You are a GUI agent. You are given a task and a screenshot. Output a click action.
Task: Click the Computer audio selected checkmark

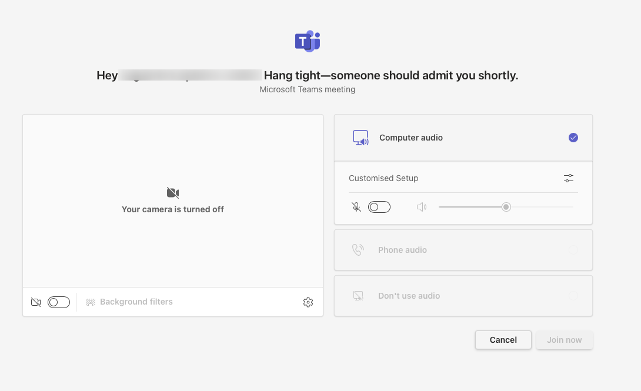click(573, 138)
